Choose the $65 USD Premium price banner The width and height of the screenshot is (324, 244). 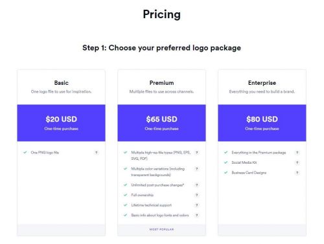pyautogui.click(x=161, y=123)
